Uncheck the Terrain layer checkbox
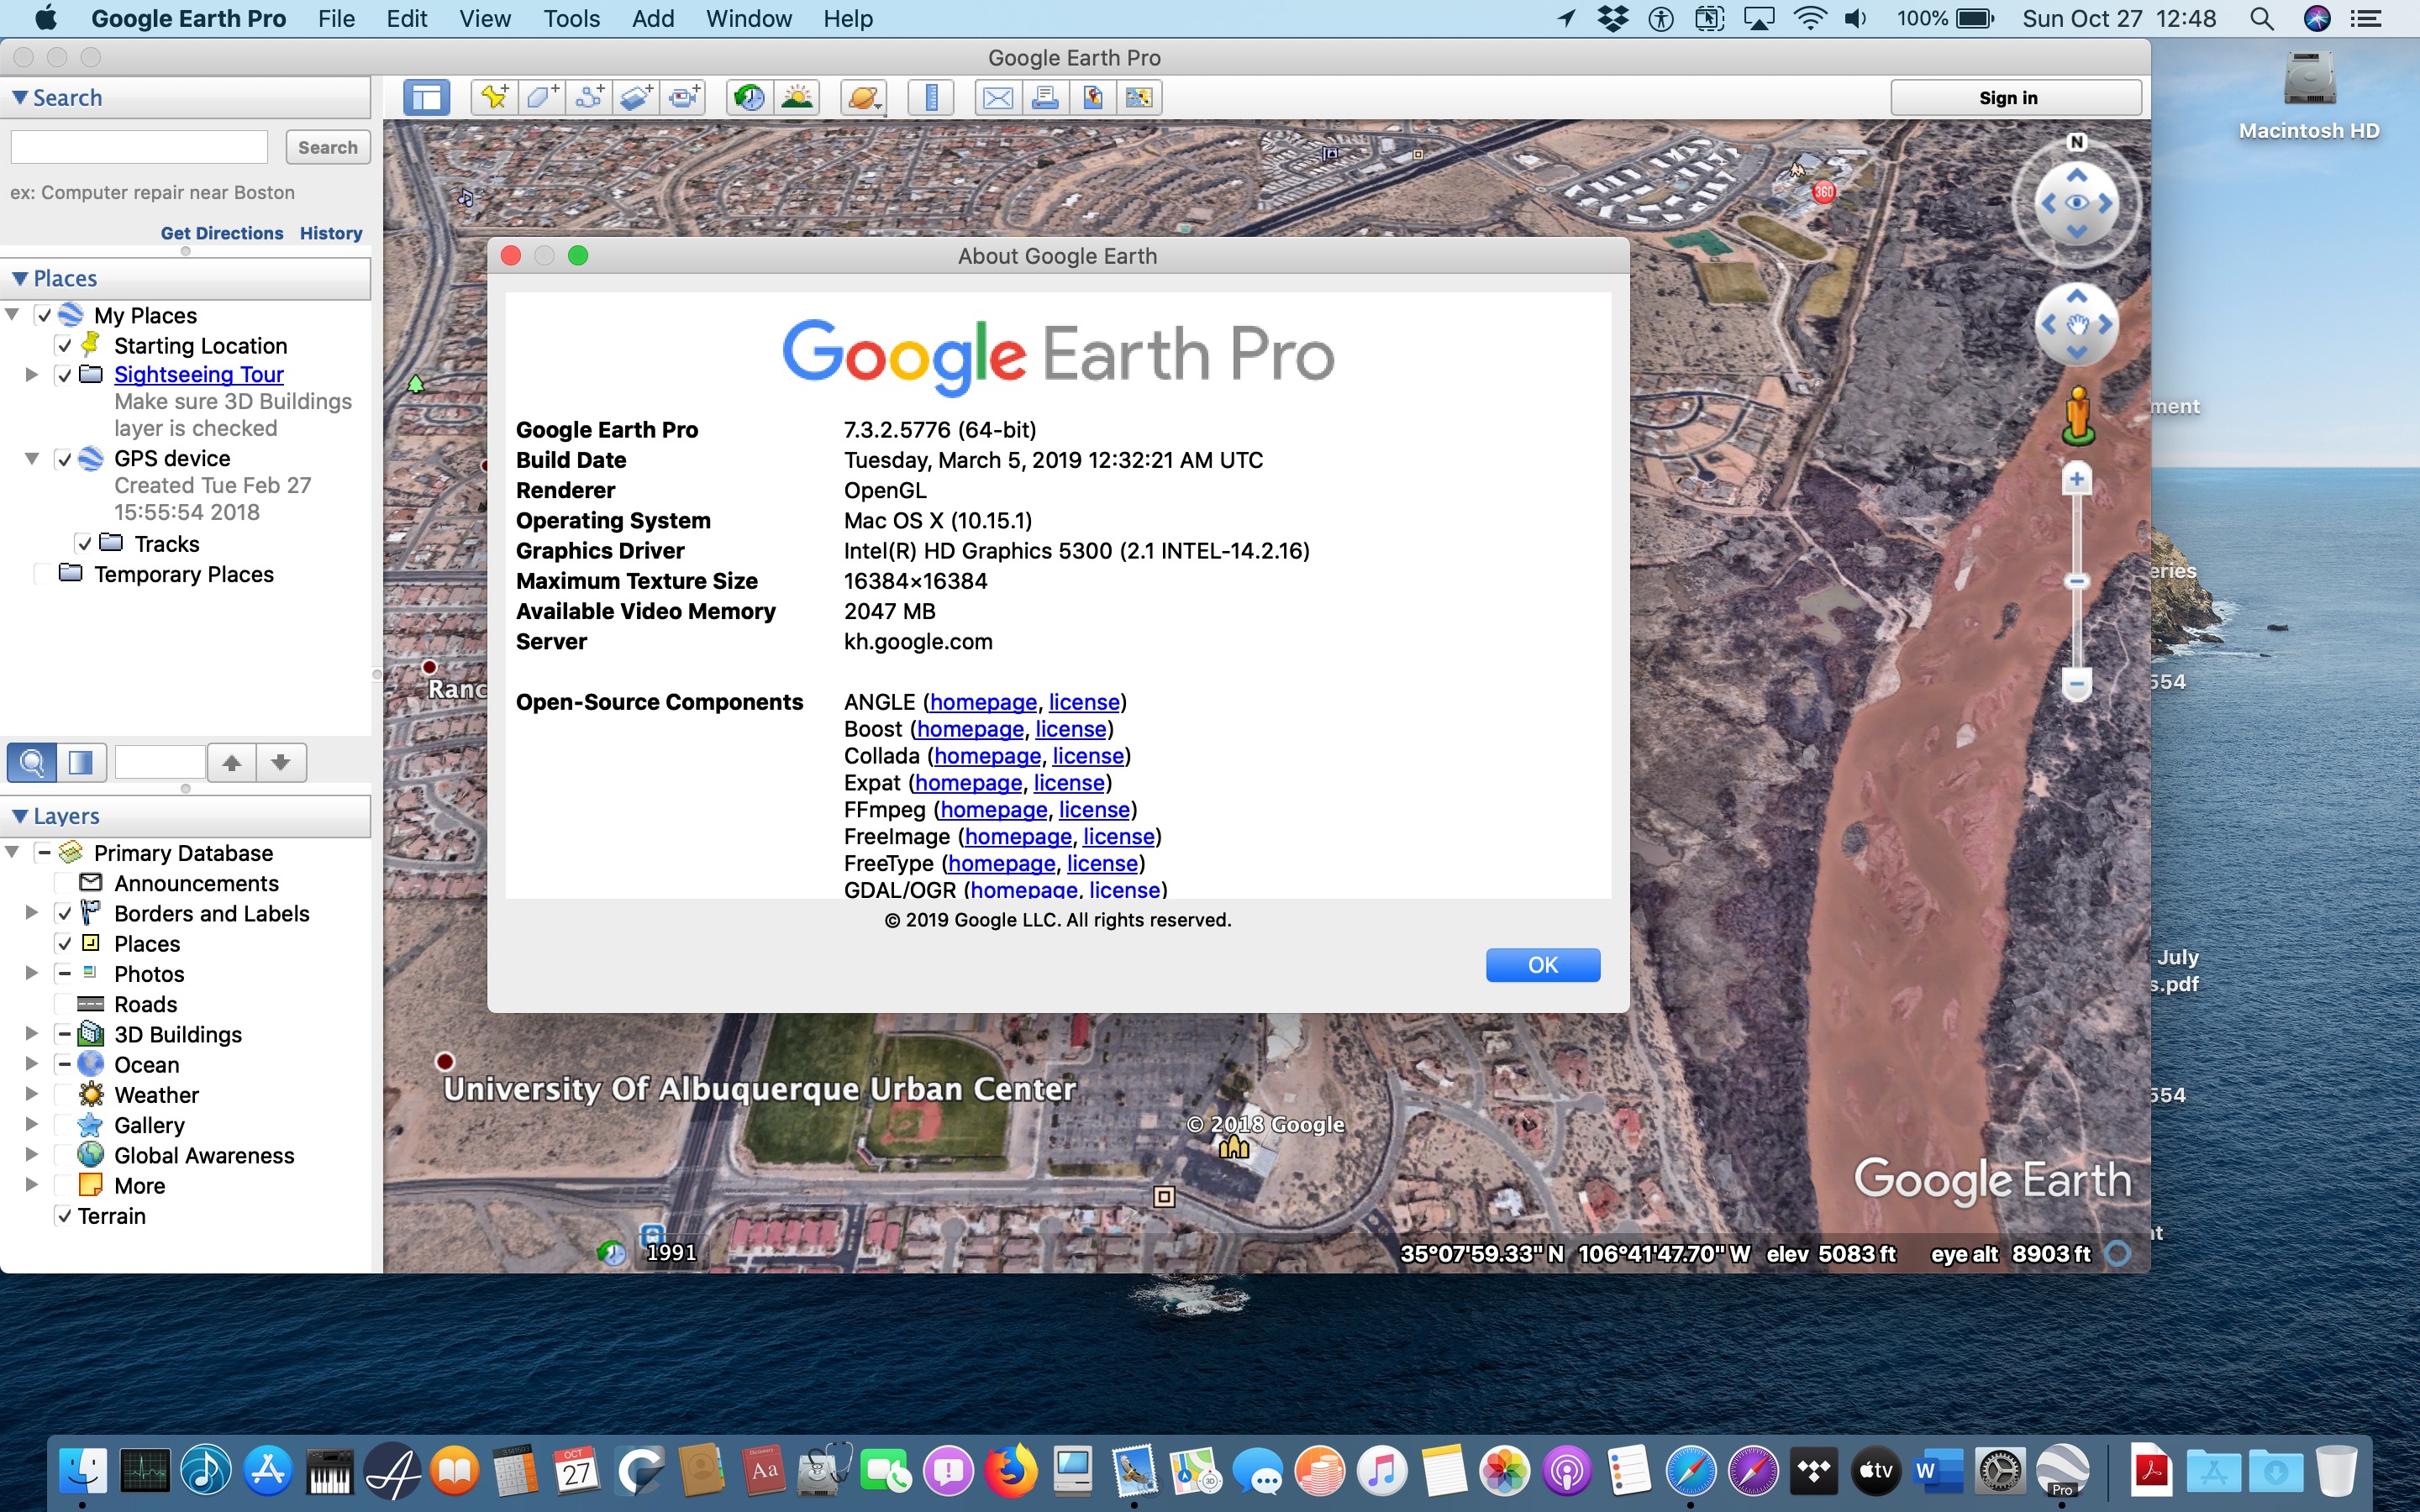Image resolution: width=2420 pixels, height=1512 pixels. 64,1216
